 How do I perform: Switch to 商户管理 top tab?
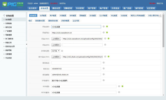(103, 8)
